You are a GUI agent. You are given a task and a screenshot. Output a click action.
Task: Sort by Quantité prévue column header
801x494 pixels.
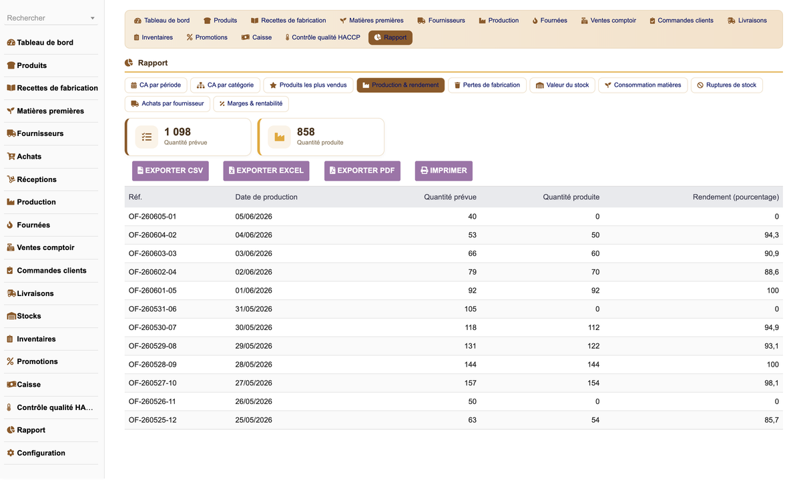(x=450, y=197)
